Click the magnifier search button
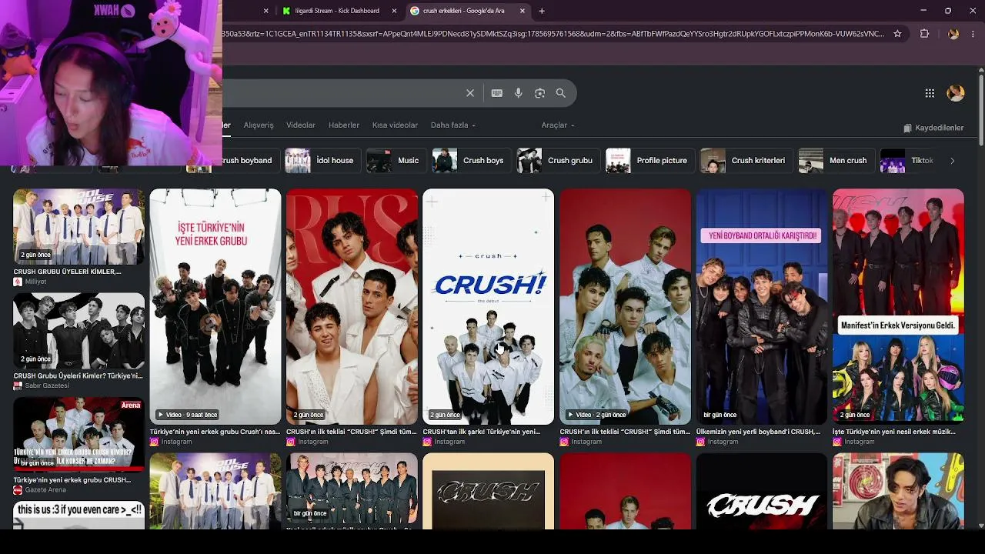This screenshot has width=985, height=554. click(x=561, y=93)
